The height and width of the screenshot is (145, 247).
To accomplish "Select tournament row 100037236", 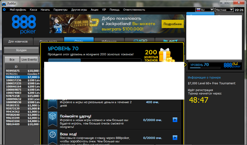I will pos(23,80).
